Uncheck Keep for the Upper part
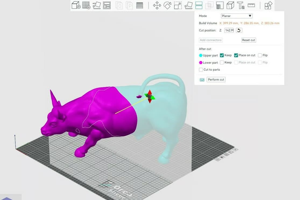This screenshot has height=200, width=300. pos(222,55)
